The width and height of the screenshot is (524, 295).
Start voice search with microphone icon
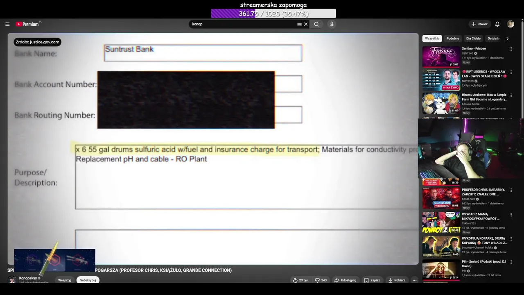tap(332, 24)
